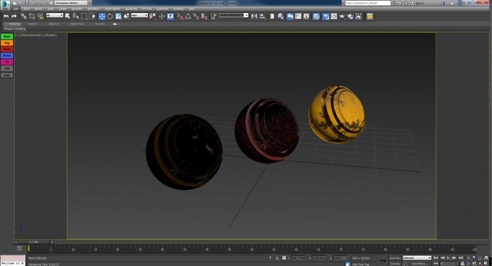The width and height of the screenshot is (492, 266).
Task: Click the orange Rig button
Action: 7,43
